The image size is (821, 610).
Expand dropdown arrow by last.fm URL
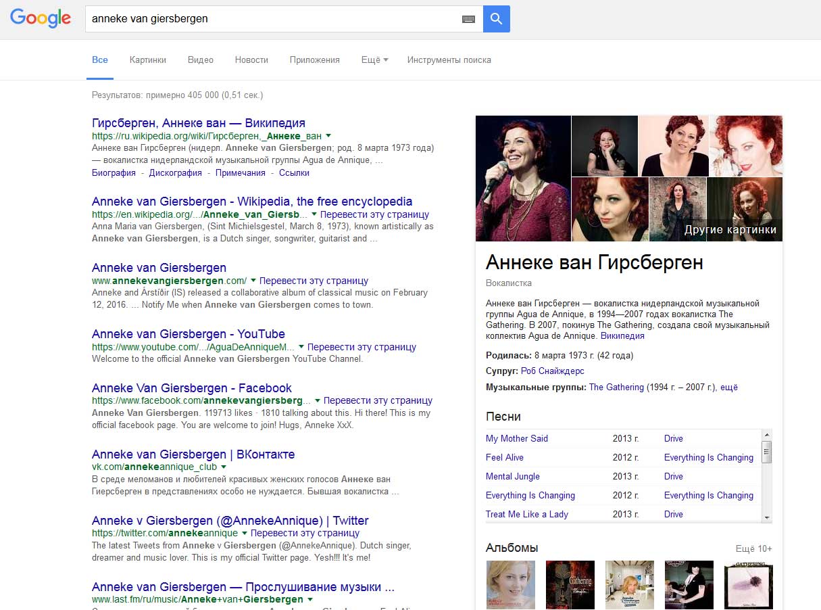tap(310, 599)
